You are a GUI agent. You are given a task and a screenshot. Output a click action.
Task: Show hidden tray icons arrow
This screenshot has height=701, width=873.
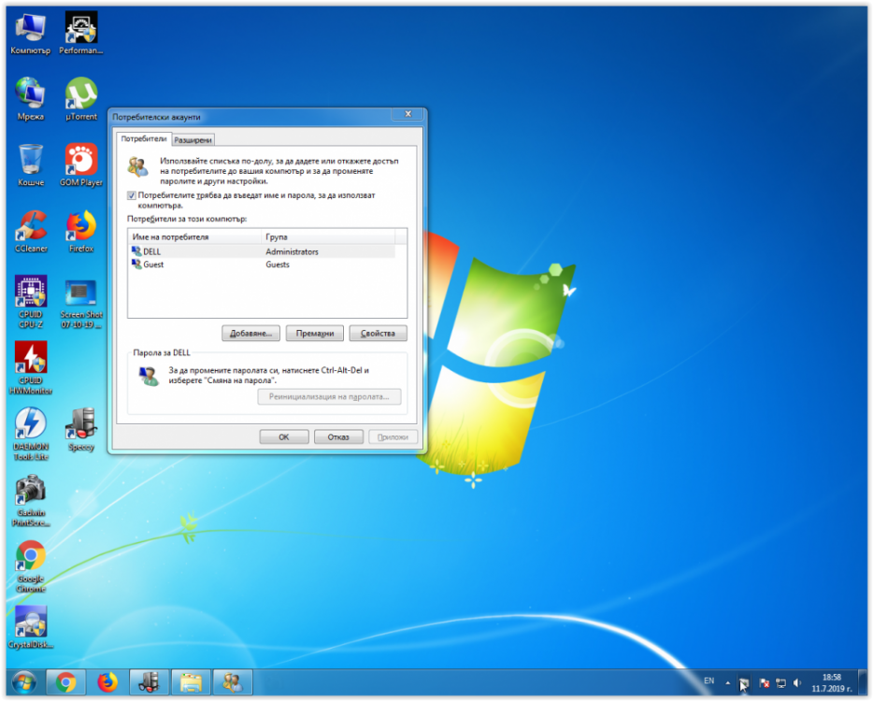(728, 683)
